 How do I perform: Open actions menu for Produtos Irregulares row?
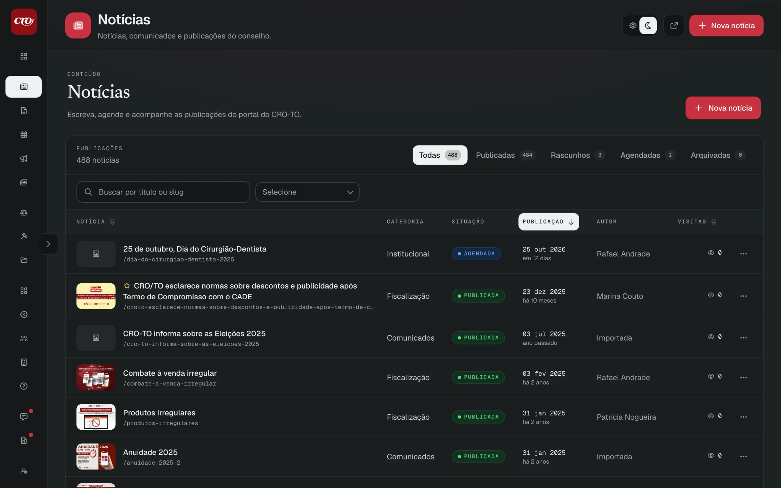point(743,417)
